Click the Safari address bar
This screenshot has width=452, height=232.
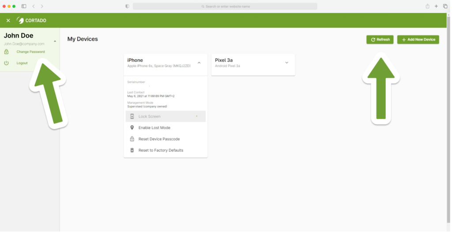click(225, 6)
